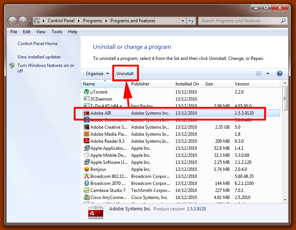Select the Bonjour program name
Viewport: 296px width, 230px height.
pos(98,169)
